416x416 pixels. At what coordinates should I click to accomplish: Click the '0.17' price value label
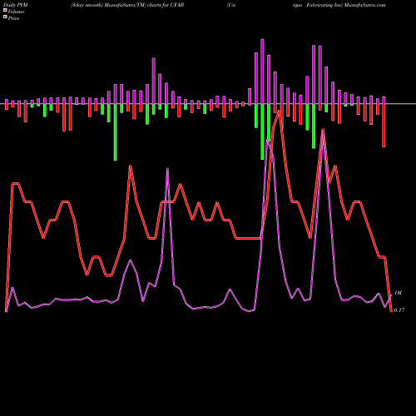(399, 310)
